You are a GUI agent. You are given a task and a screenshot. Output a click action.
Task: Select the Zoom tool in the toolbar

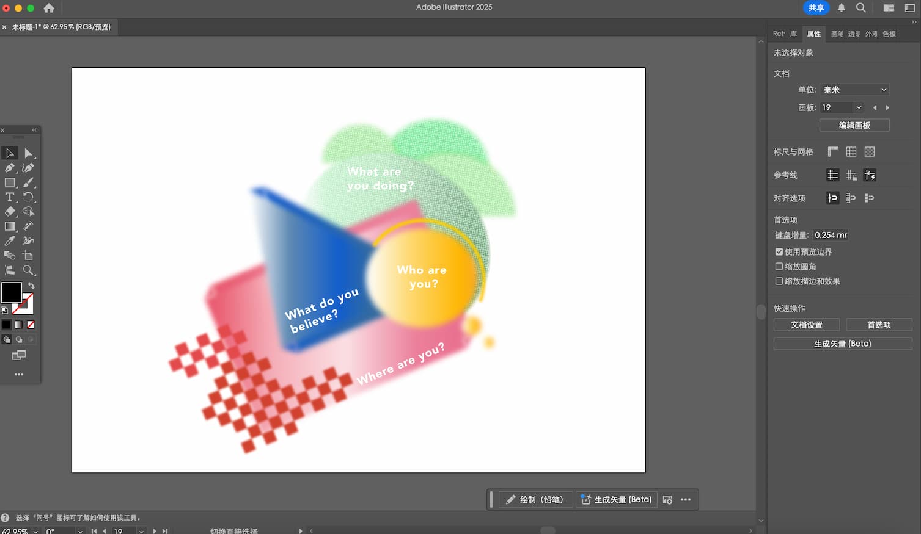[x=28, y=270]
